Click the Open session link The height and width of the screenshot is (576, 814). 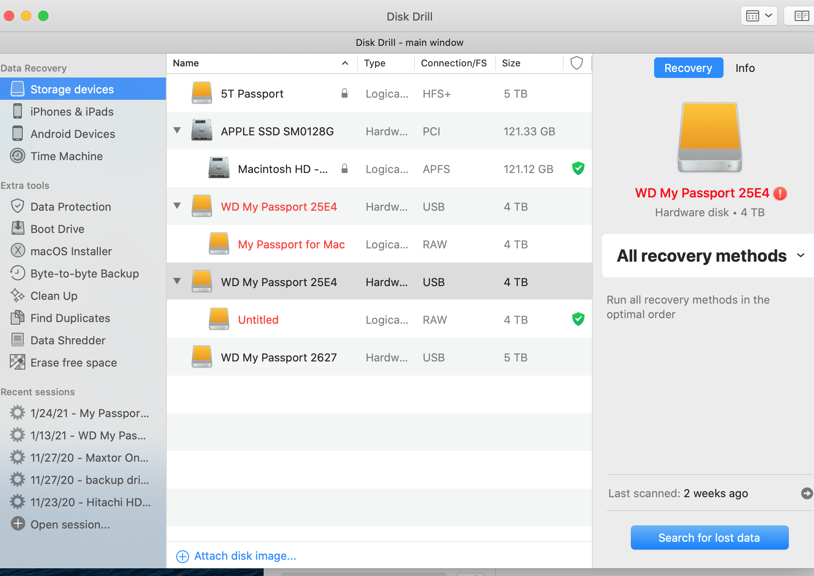[70, 524]
